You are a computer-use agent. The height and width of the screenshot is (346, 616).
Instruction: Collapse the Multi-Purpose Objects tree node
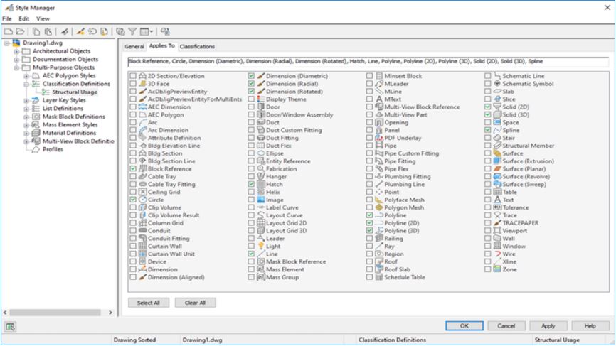click(x=16, y=67)
